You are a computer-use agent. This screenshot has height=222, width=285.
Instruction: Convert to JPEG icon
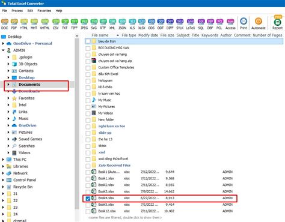coord(84,24)
